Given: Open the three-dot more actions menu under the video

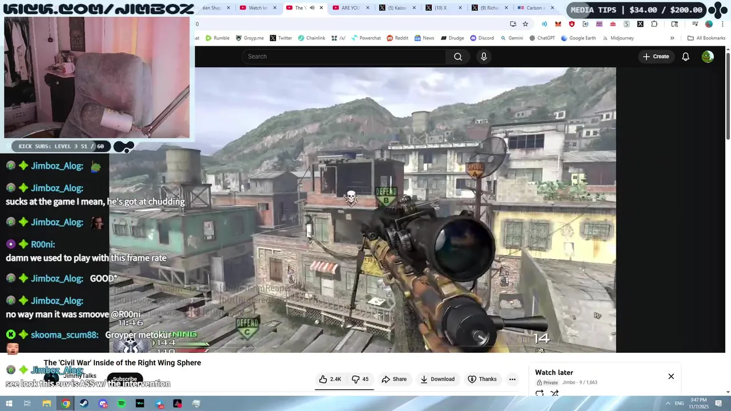Looking at the screenshot, I should [x=512, y=379].
